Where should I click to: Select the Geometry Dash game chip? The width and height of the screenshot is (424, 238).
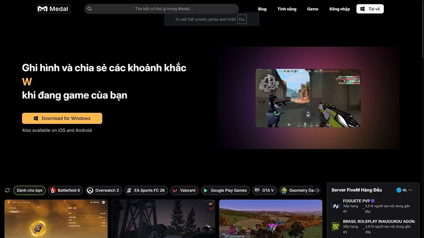coord(299,190)
